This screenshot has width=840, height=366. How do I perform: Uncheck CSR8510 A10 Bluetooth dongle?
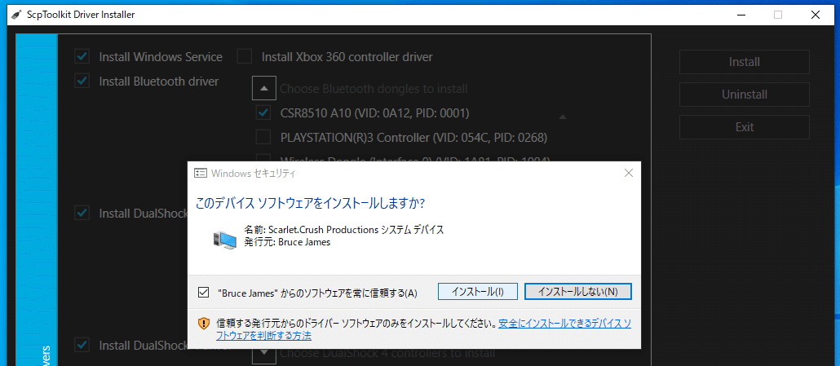click(263, 113)
